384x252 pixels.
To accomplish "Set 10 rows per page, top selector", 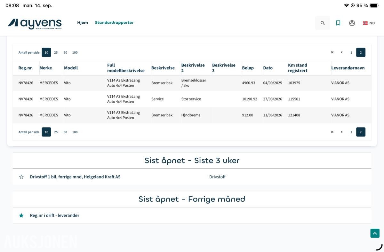I will click(46, 52).
